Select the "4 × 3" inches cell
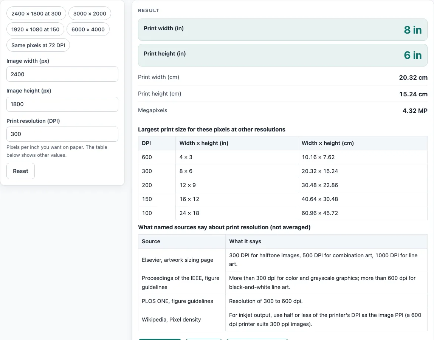Viewport: 434px width, 340px height. (237, 157)
